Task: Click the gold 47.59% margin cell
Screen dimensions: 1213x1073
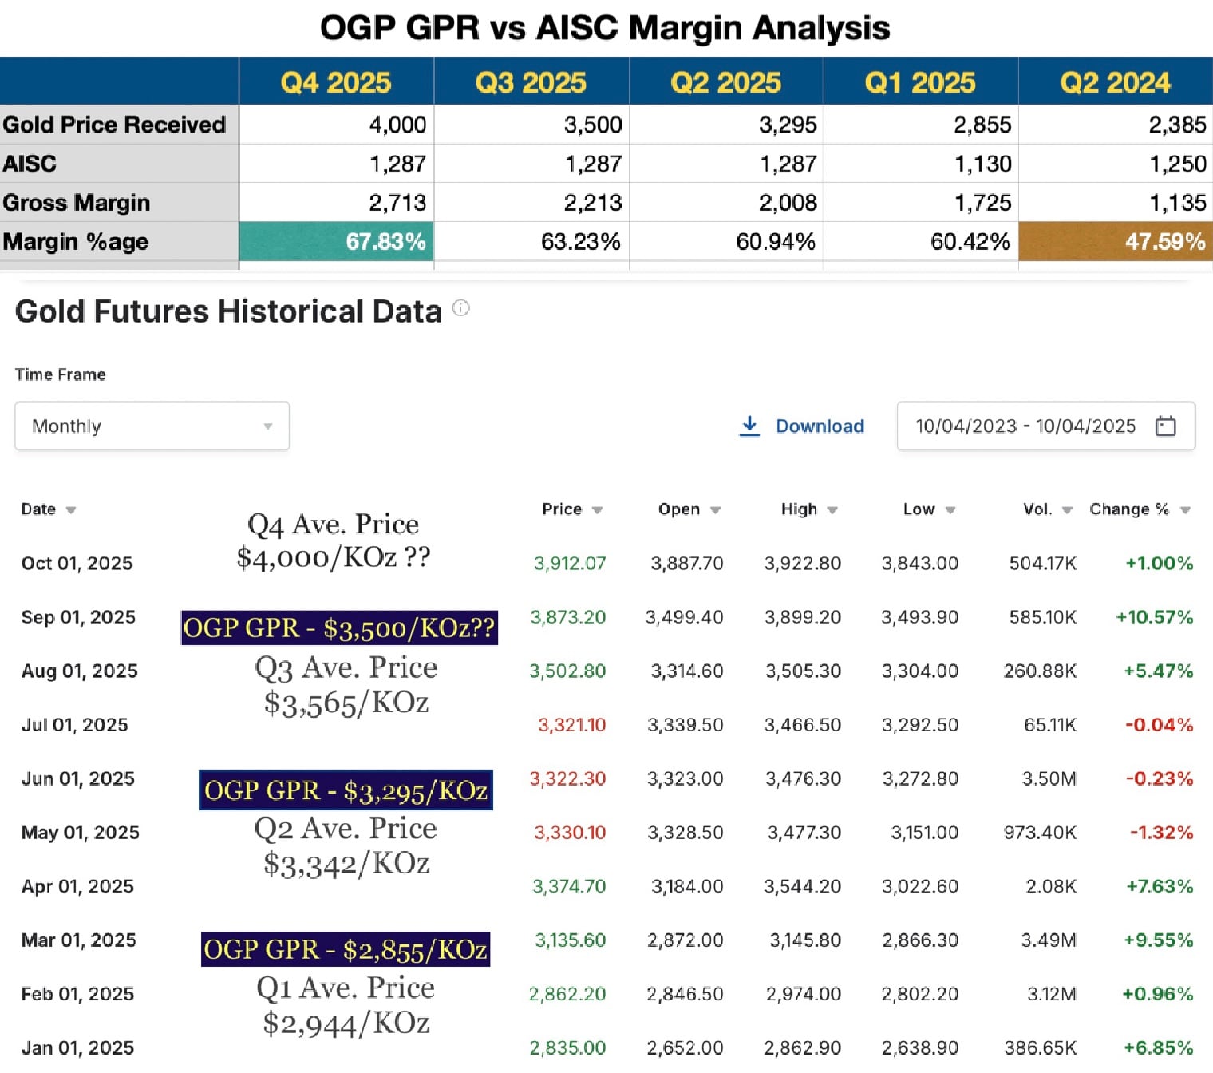Action: point(1115,241)
